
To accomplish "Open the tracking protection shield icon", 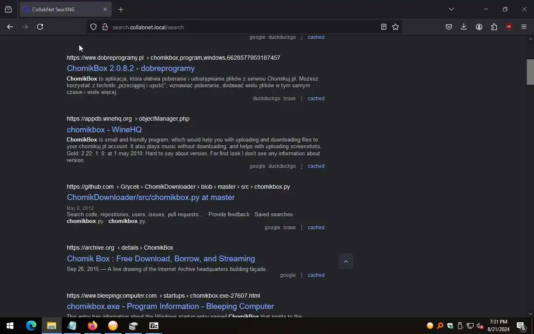I will point(93,27).
